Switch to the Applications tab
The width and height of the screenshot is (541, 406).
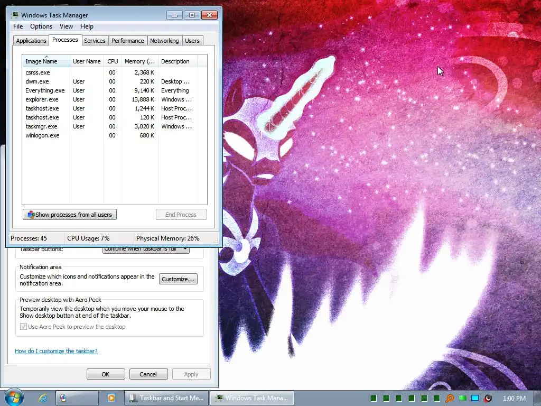click(x=31, y=41)
